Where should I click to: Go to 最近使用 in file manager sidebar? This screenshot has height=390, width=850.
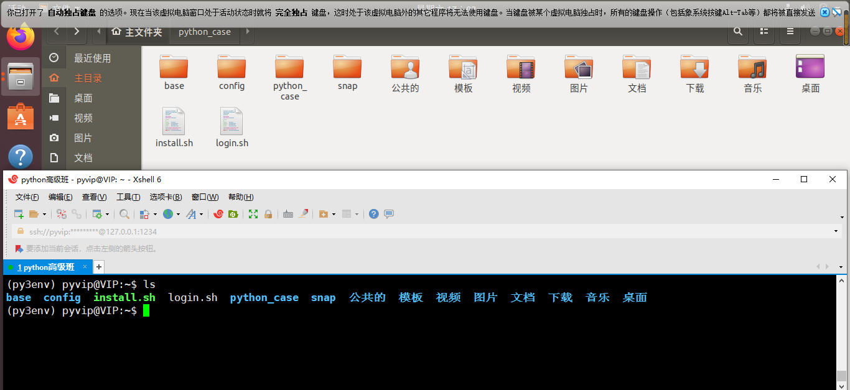pos(91,58)
